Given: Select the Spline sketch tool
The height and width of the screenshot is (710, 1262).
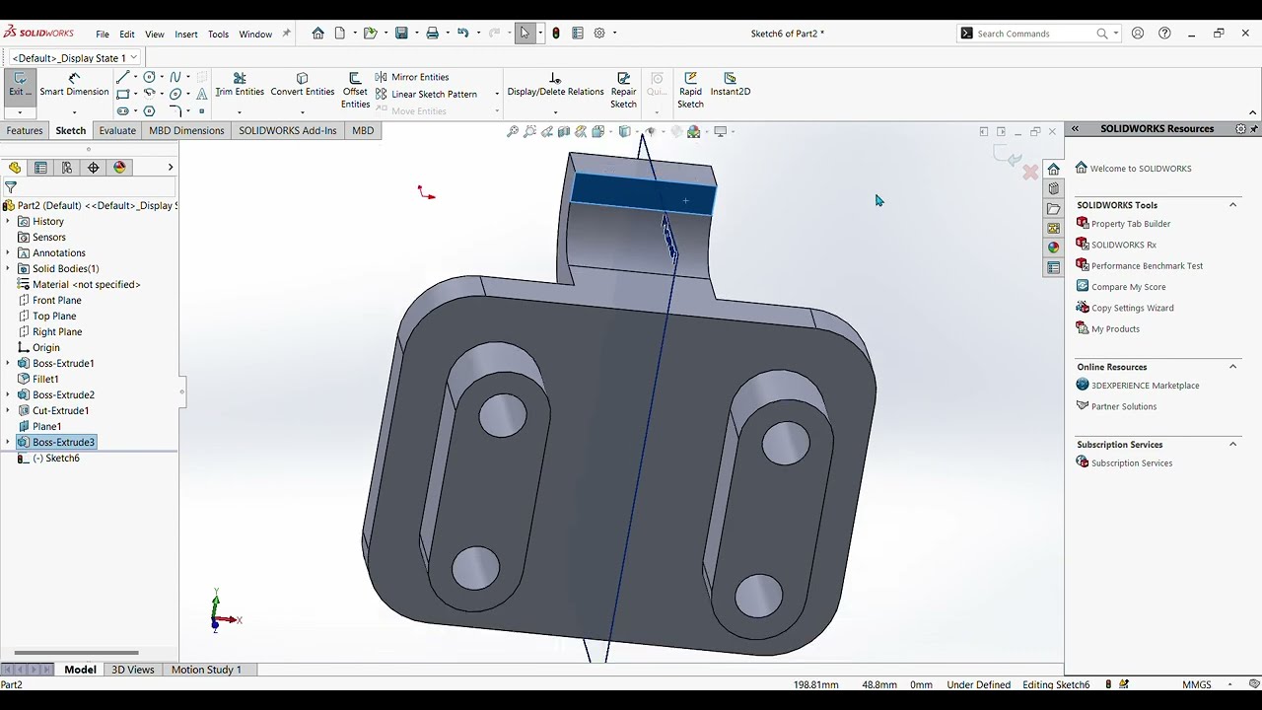Looking at the screenshot, I should coord(175,77).
